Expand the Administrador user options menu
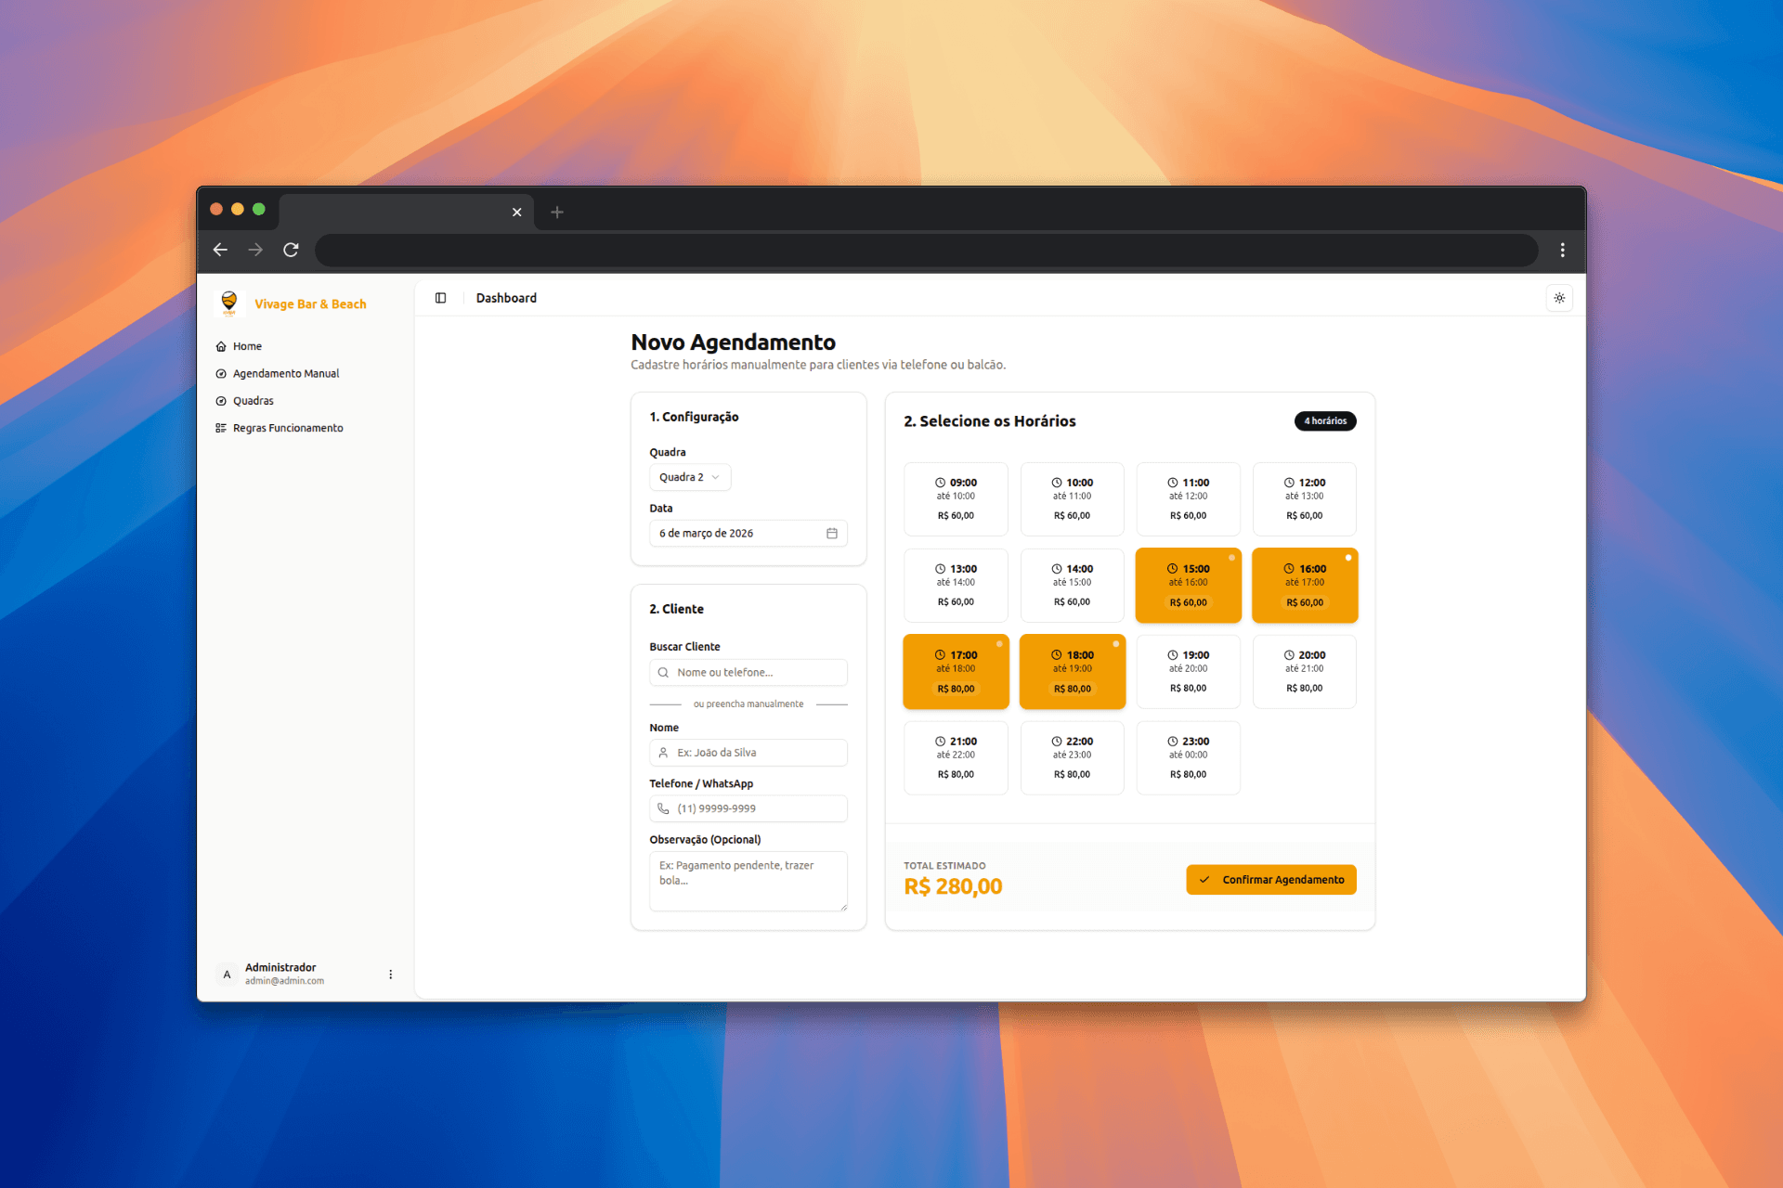Viewport: 1783px width, 1188px height. click(390, 974)
